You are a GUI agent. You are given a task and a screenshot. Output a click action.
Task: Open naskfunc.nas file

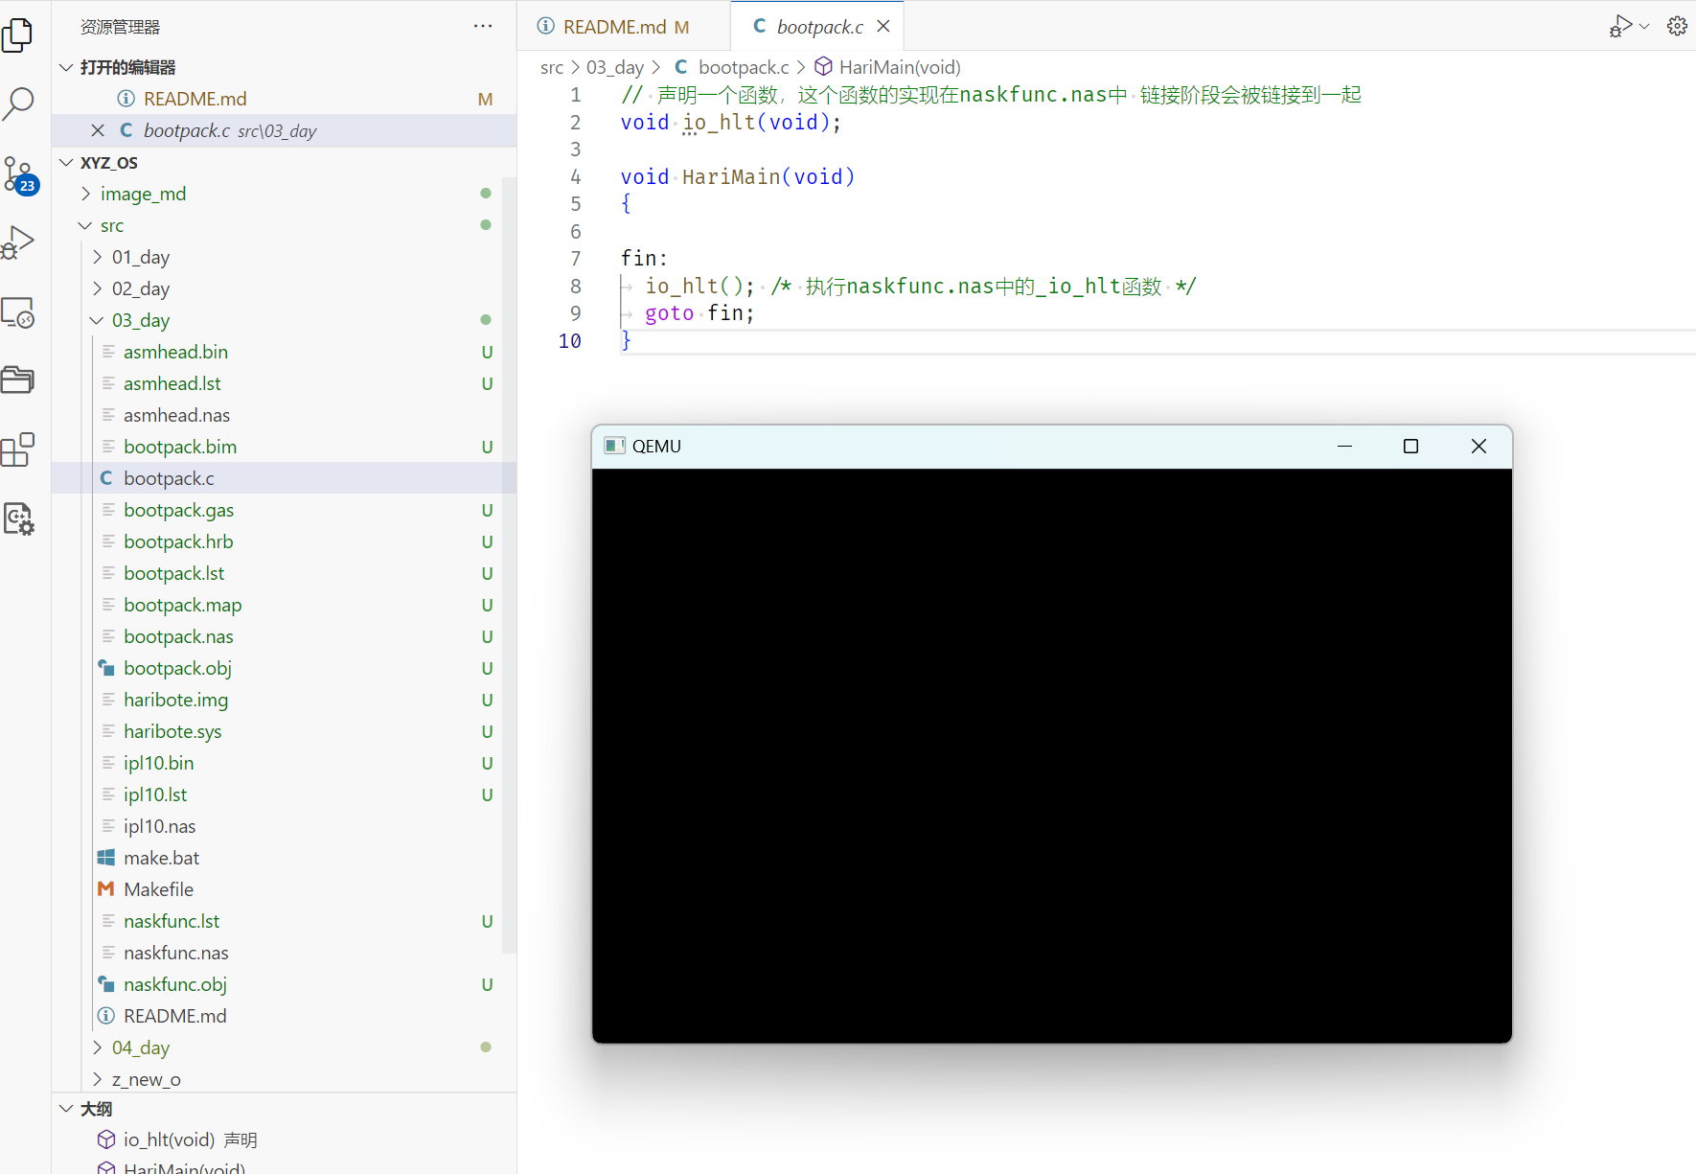click(175, 953)
